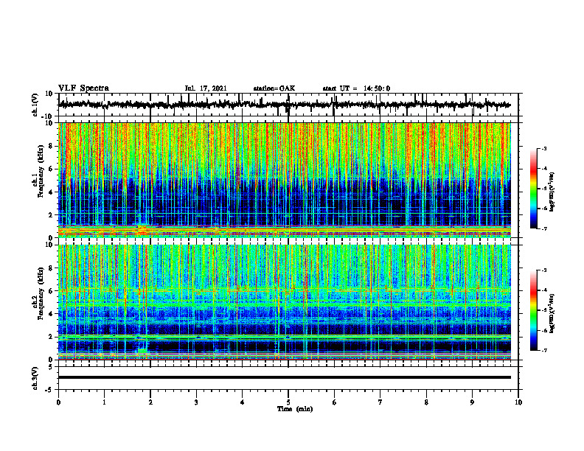
Task: Click time-axis tick label 9
Action: (472, 402)
